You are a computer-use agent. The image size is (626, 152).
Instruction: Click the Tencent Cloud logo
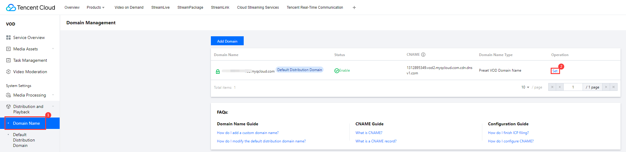[x=30, y=7]
